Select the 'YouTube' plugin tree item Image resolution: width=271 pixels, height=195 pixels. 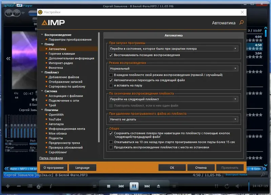click(55, 120)
